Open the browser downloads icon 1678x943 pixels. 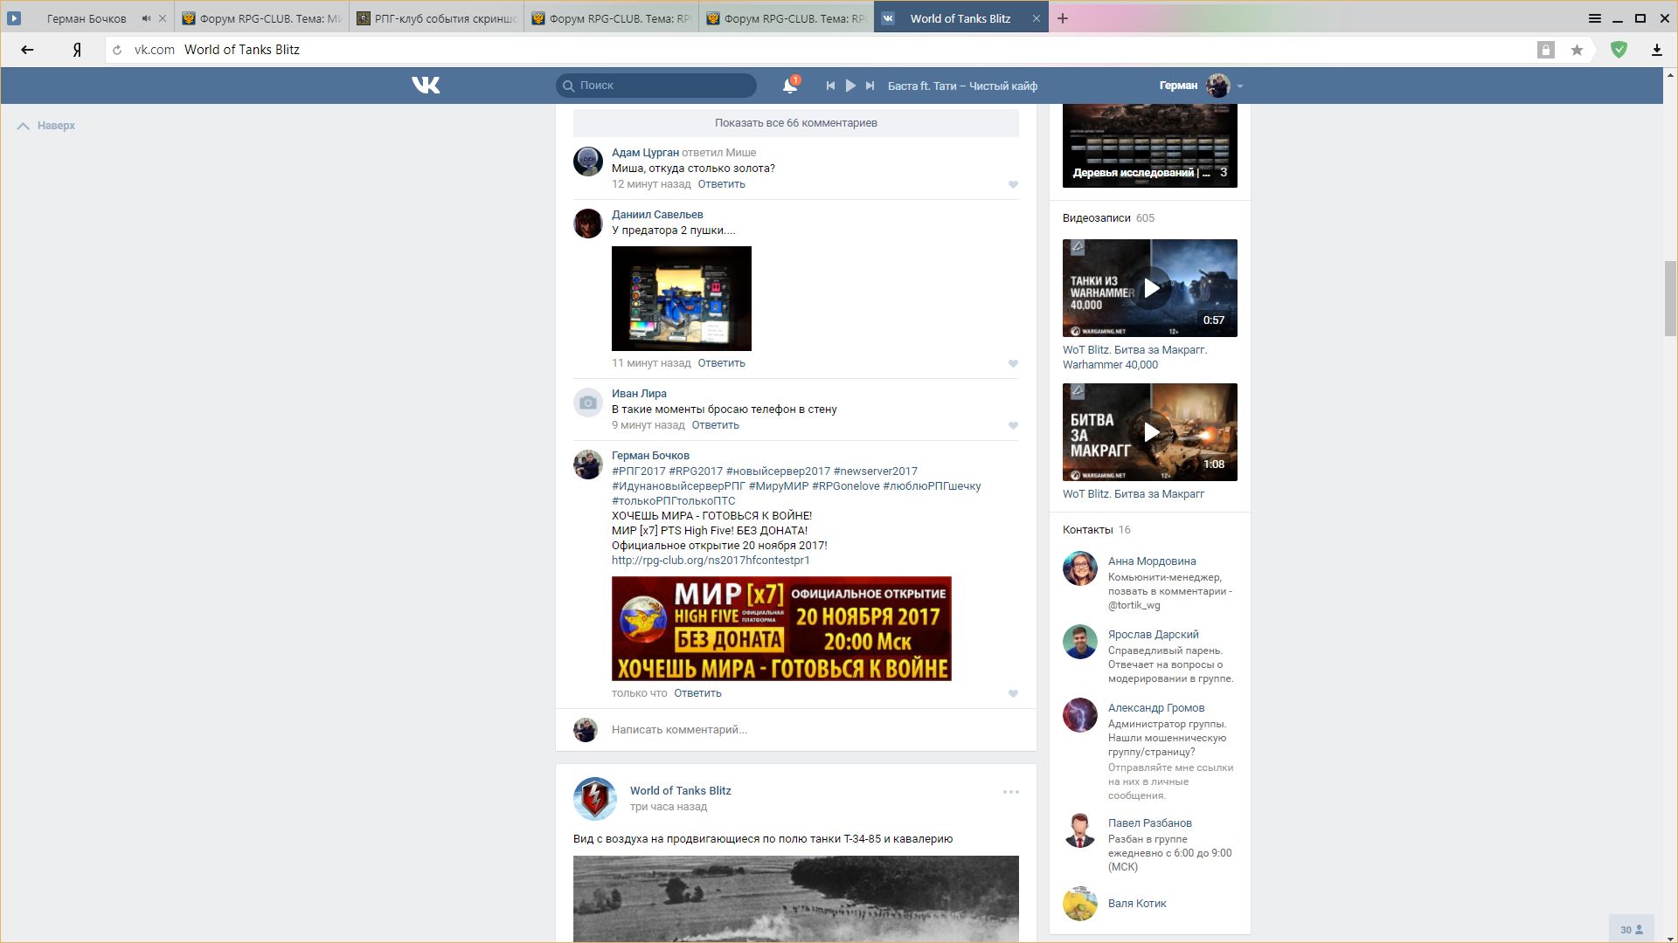[x=1656, y=50]
